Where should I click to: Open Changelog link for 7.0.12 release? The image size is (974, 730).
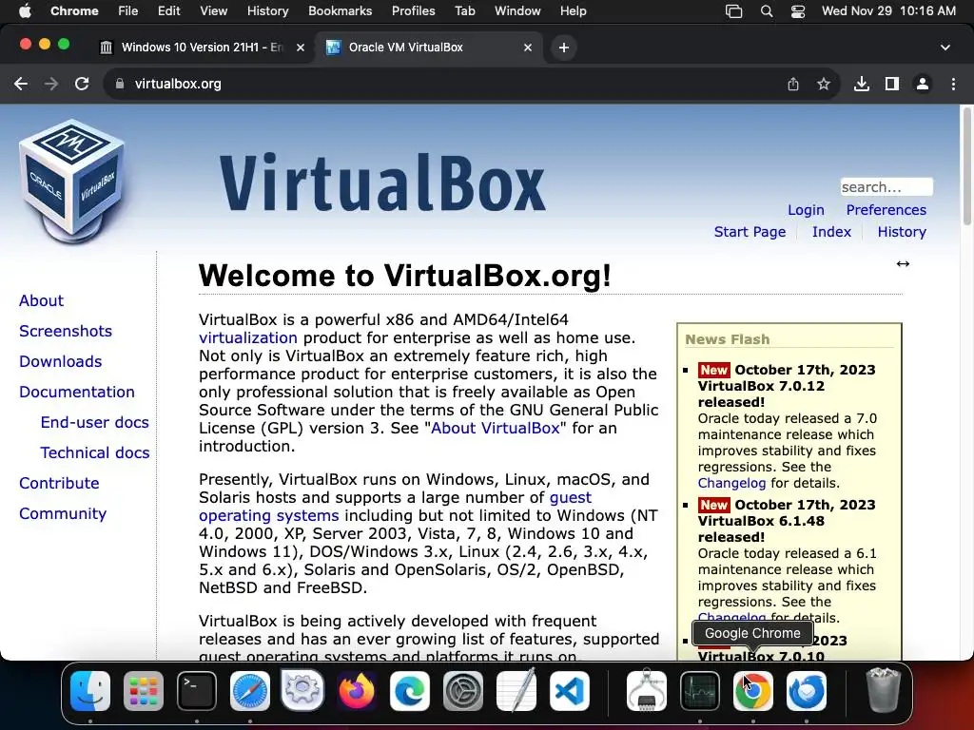pos(731,483)
